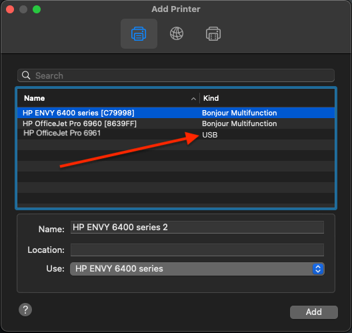Switch to the IP globe tab
The width and height of the screenshot is (352, 333).
click(177, 33)
